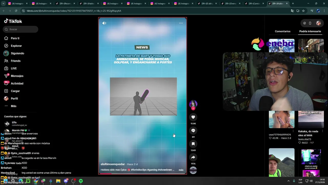This screenshot has width=328, height=185.
Task: Switch to the '(99+)Camise' browser tab
Action: [x=254, y=4]
